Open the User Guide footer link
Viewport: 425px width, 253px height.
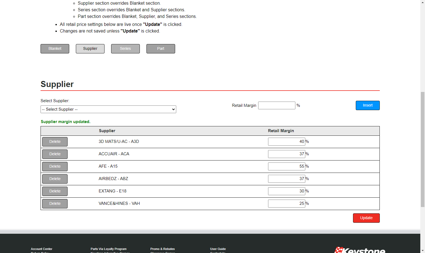pos(218,249)
